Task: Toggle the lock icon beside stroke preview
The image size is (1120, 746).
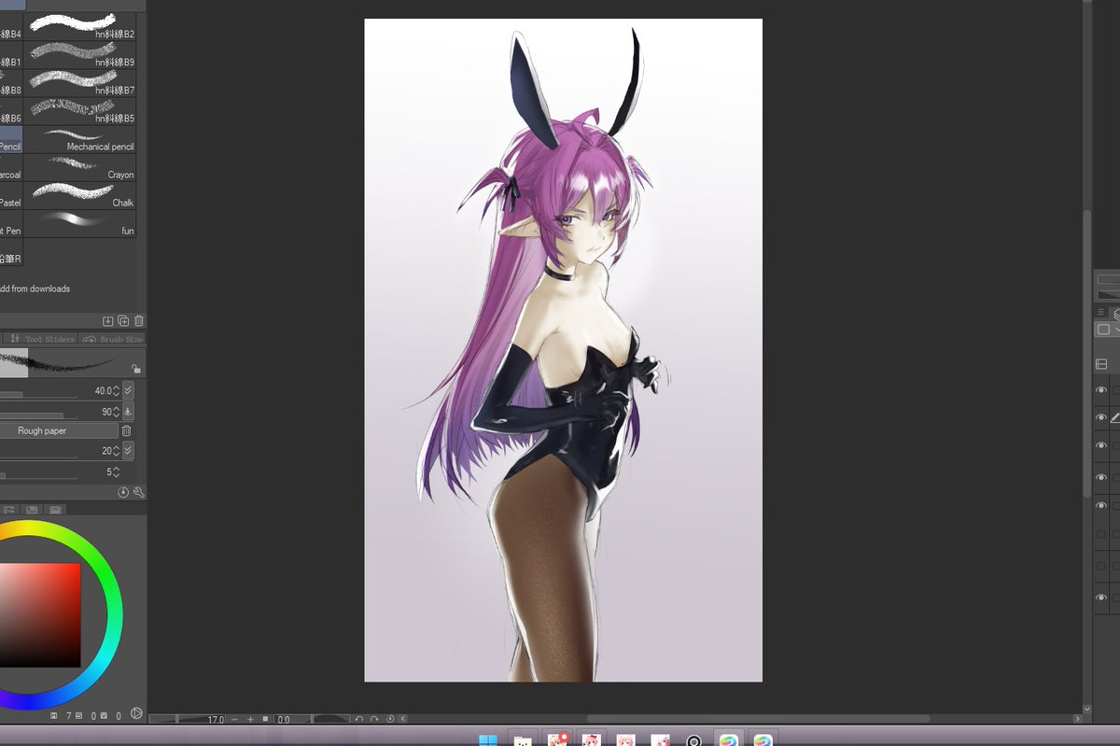Action: 136,369
